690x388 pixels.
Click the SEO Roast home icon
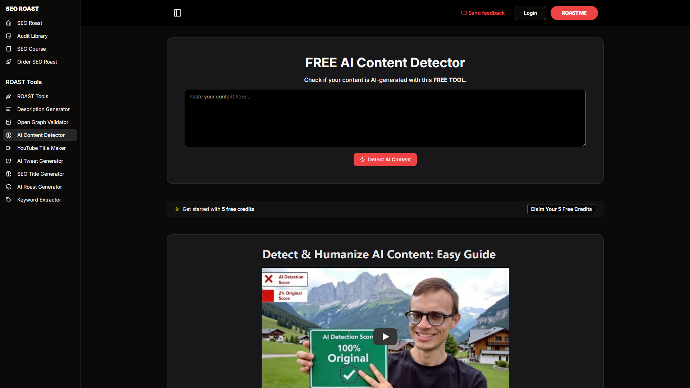point(9,23)
